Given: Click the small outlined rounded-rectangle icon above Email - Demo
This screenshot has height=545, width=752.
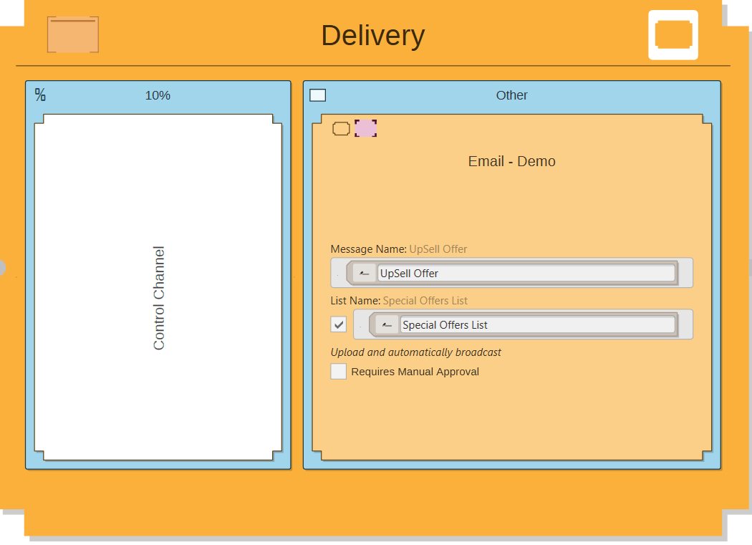Looking at the screenshot, I should click(x=341, y=129).
